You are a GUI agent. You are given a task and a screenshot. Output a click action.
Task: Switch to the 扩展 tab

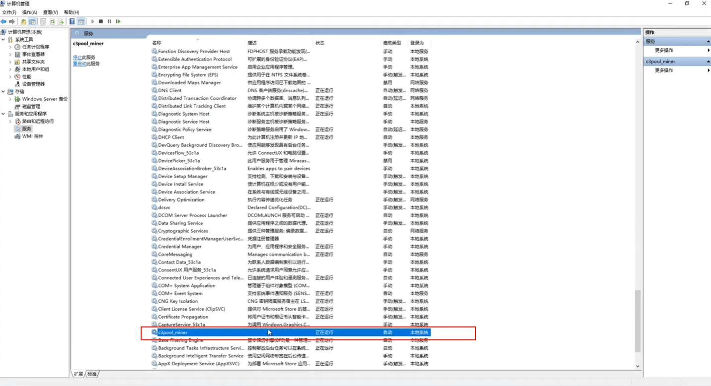pos(79,374)
